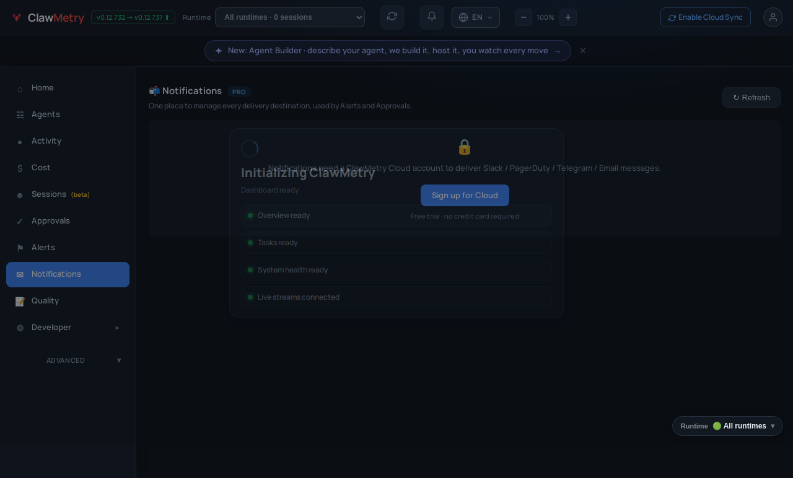Click the 100% zoom level text
The width and height of the screenshot is (793, 478).
pyautogui.click(x=545, y=17)
